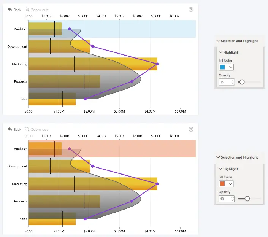268x237 pixels.
Task: Click the Products purple line point in top chart
Action: (x=132, y=81)
